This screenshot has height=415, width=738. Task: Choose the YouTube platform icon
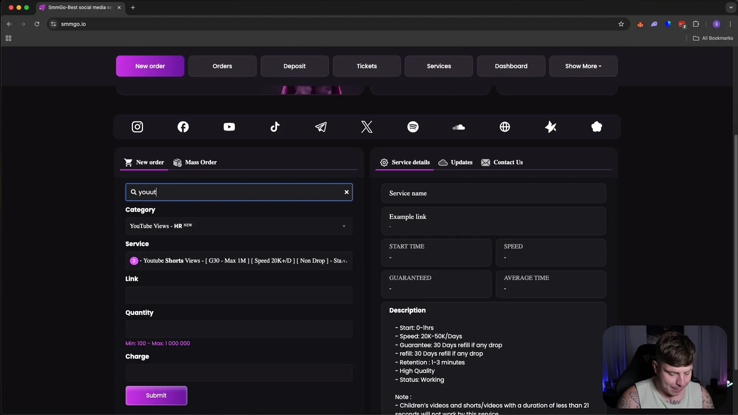click(x=229, y=127)
